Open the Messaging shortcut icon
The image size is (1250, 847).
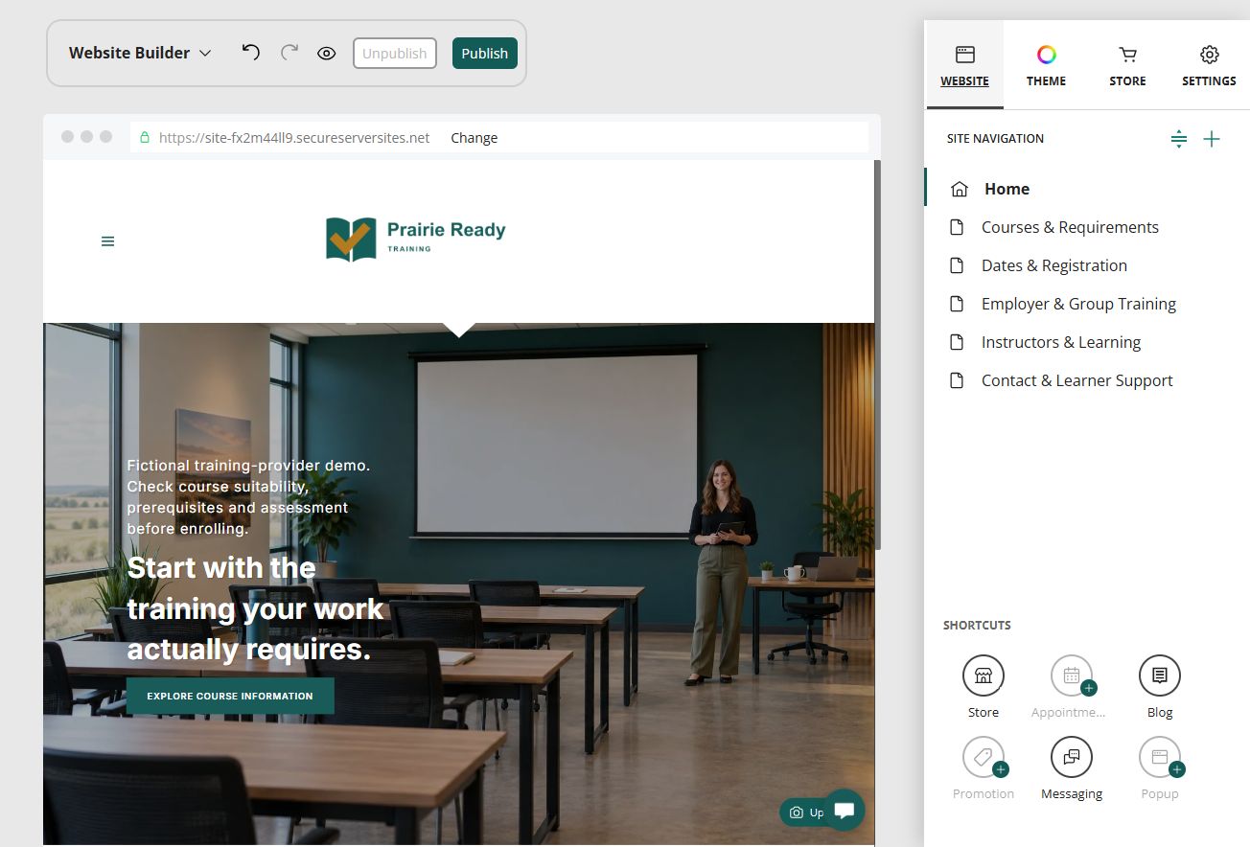pos(1072,757)
